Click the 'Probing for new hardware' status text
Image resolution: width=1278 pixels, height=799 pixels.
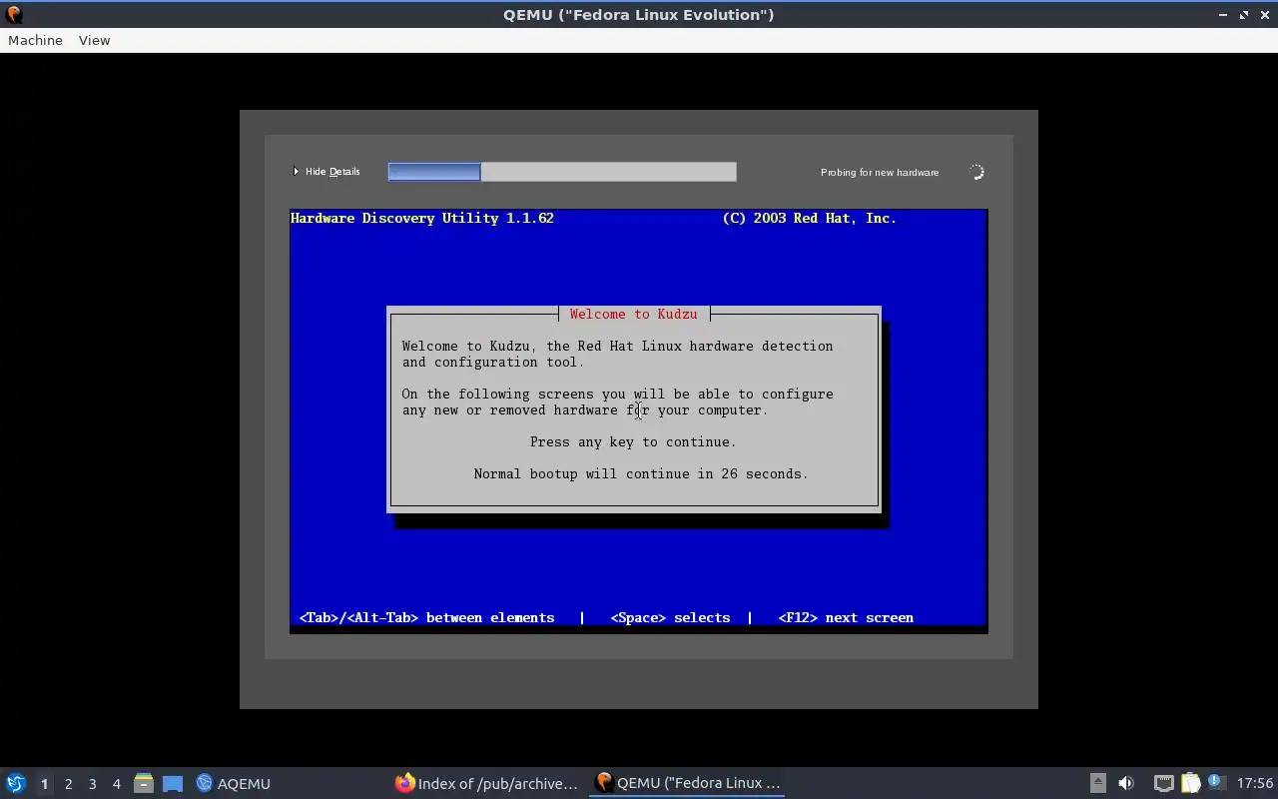coord(880,172)
